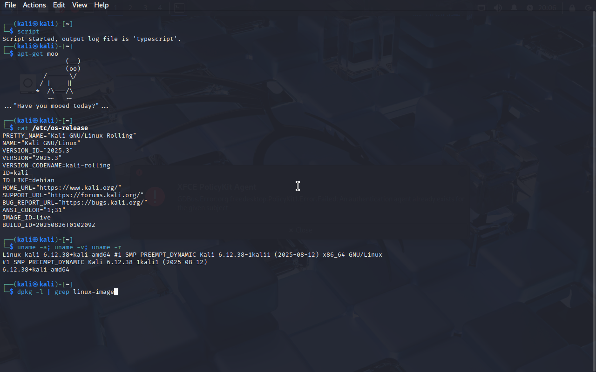Viewport: 596px width, 372px height.
Task: Click the https://bugs.kali.org/ URL
Action: [x=105, y=202]
